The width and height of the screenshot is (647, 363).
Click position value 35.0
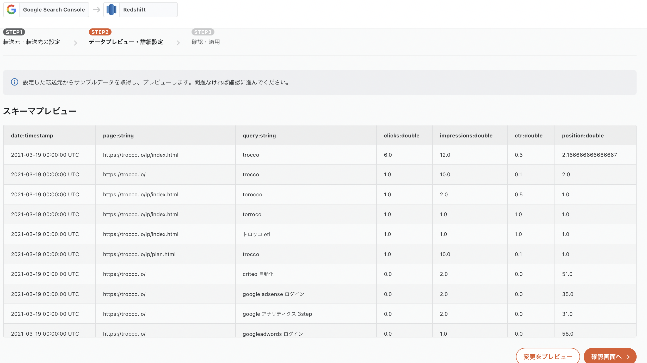(x=568, y=294)
